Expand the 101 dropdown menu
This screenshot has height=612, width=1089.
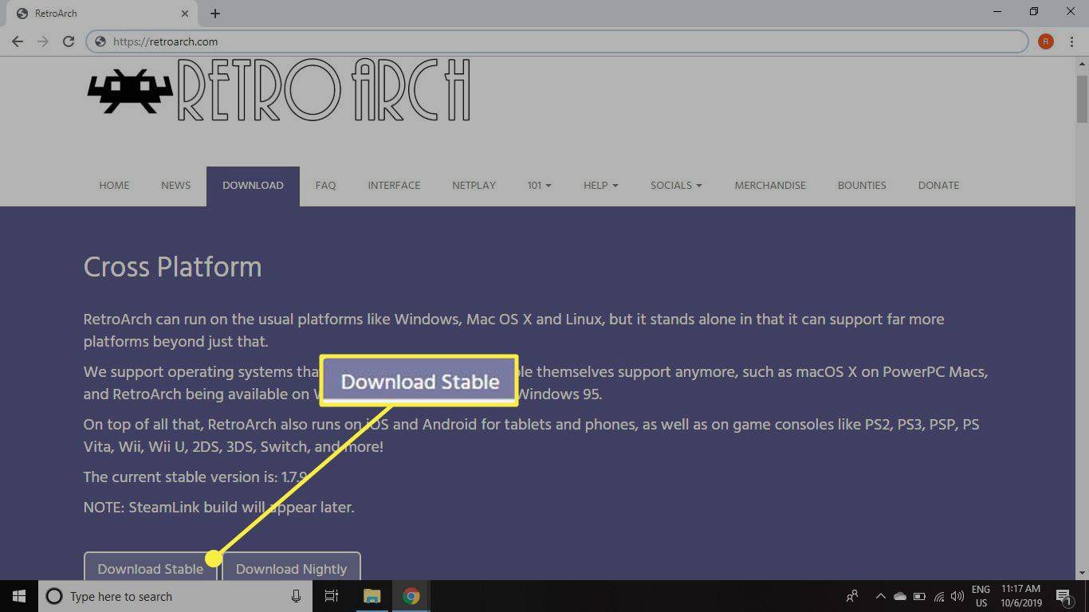point(539,185)
